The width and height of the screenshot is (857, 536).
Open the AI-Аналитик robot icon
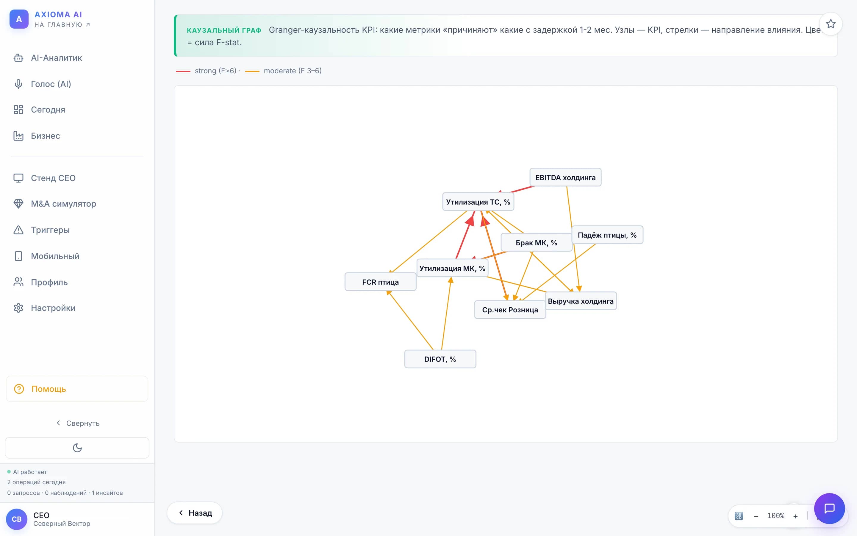[x=18, y=58]
